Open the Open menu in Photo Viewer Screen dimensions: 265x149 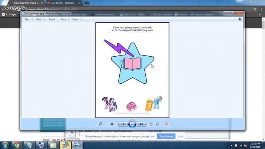coord(75,19)
